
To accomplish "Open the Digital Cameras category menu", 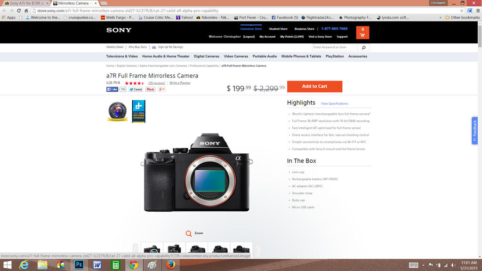I will point(206,56).
